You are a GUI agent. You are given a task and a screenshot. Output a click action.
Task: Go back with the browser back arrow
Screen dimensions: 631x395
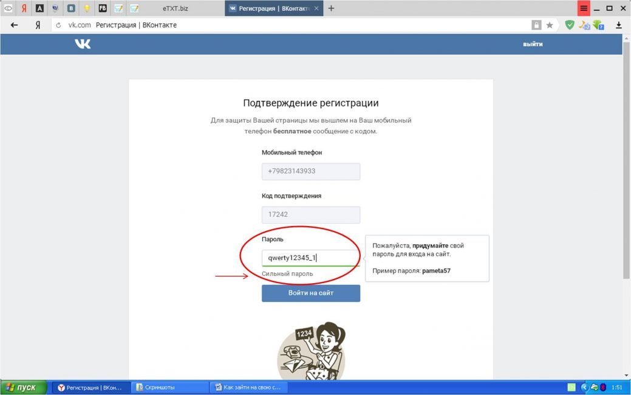click(x=14, y=25)
